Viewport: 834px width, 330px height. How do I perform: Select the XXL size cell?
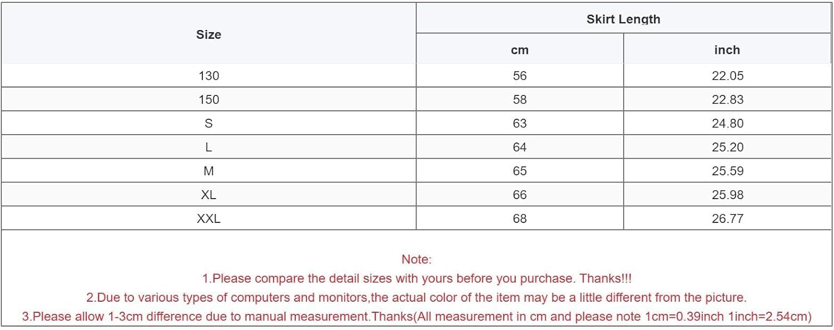pyautogui.click(x=209, y=219)
